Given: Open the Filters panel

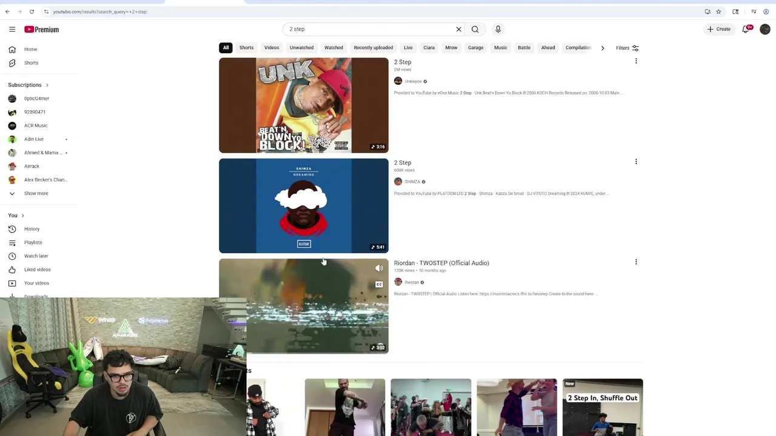Looking at the screenshot, I should (x=627, y=48).
